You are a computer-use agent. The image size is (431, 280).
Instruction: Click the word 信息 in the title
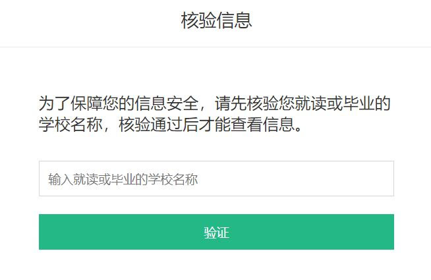click(234, 20)
